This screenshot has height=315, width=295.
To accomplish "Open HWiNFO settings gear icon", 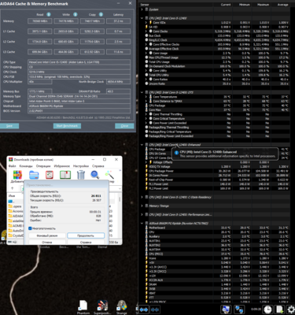I will pyautogui.click(x=291, y=309).
